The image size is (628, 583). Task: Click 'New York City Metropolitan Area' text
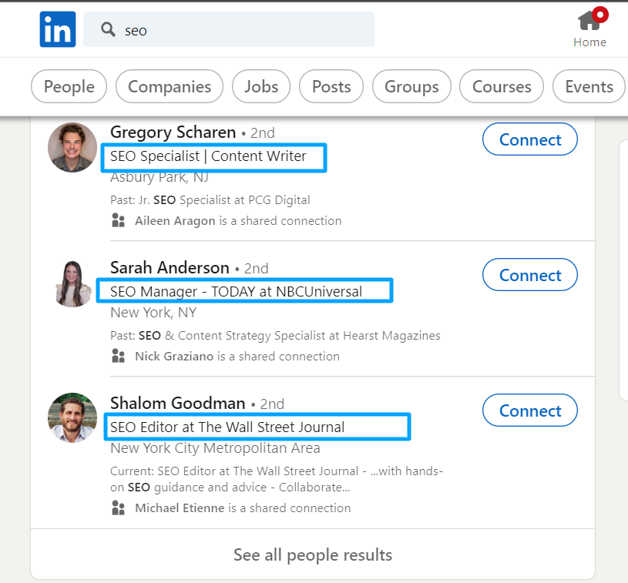pos(215,448)
